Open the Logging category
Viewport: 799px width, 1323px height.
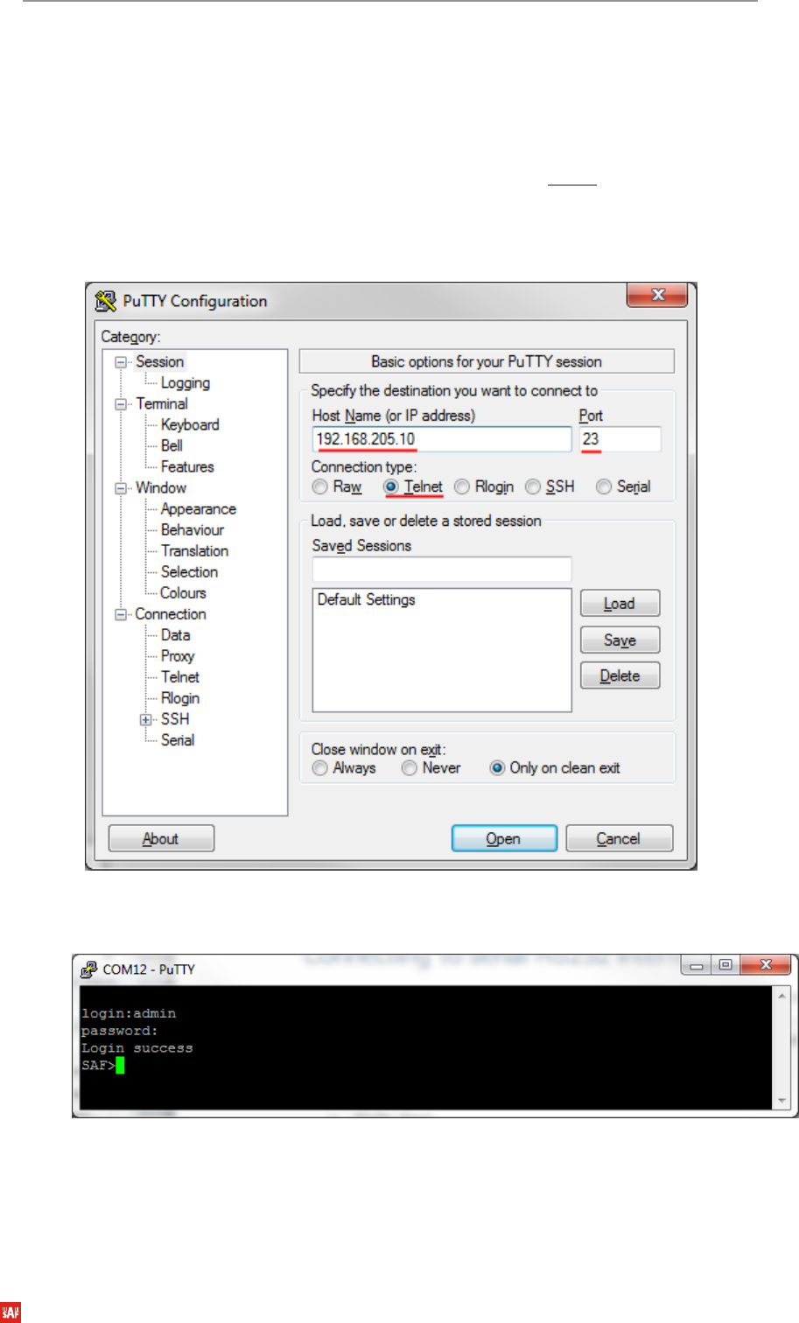click(185, 383)
